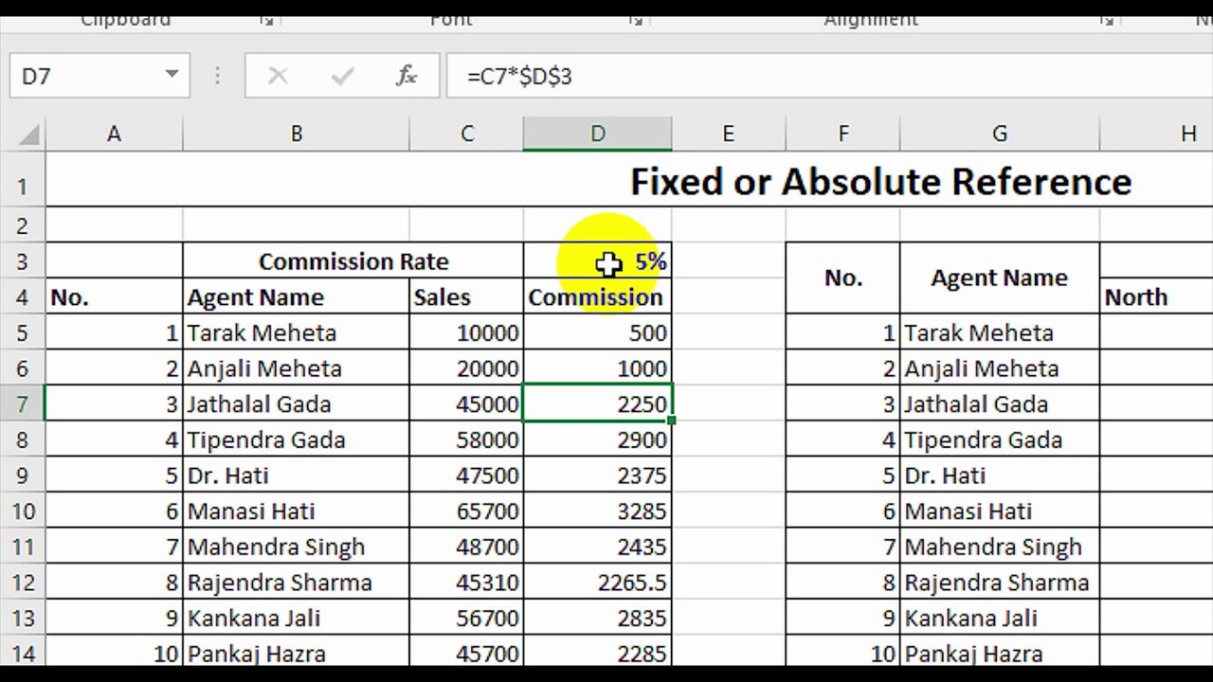Select the 'Commission Rate' label cell
Image resolution: width=1213 pixels, height=682 pixels.
(x=353, y=261)
